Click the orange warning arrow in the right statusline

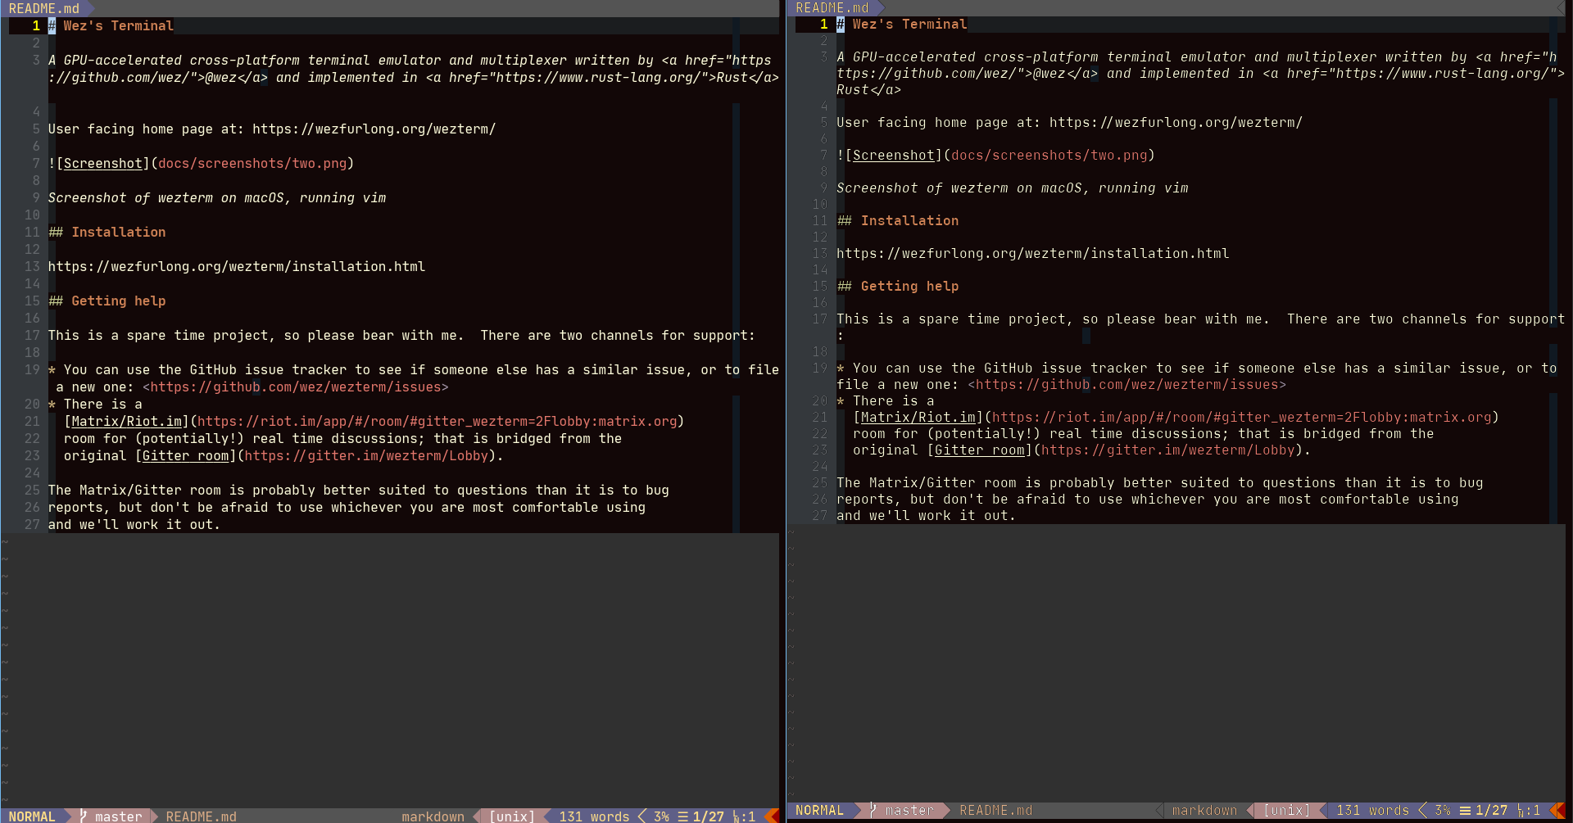(x=1557, y=810)
